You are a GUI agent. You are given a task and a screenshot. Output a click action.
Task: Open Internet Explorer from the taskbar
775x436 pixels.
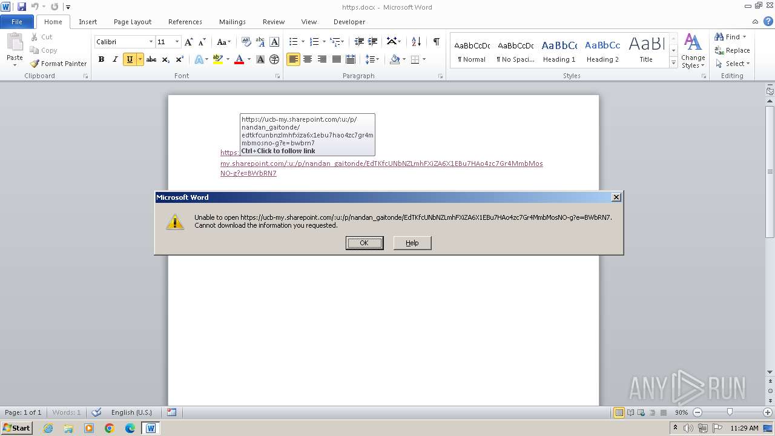[x=48, y=428]
